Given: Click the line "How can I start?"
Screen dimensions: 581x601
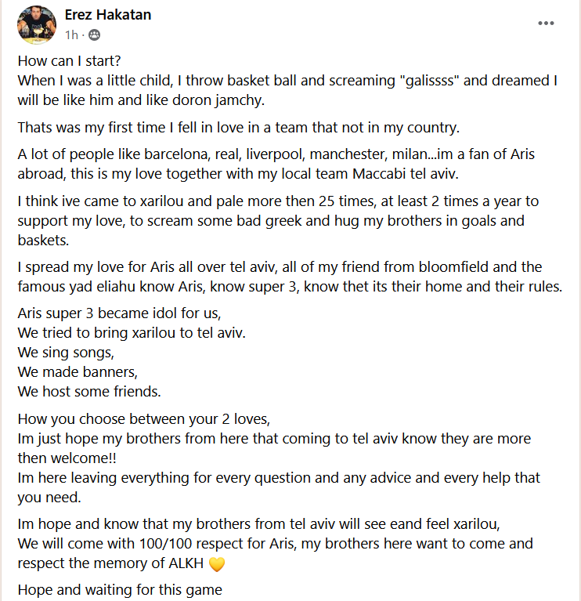Looking at the screenshot, I should pos(70,61).
